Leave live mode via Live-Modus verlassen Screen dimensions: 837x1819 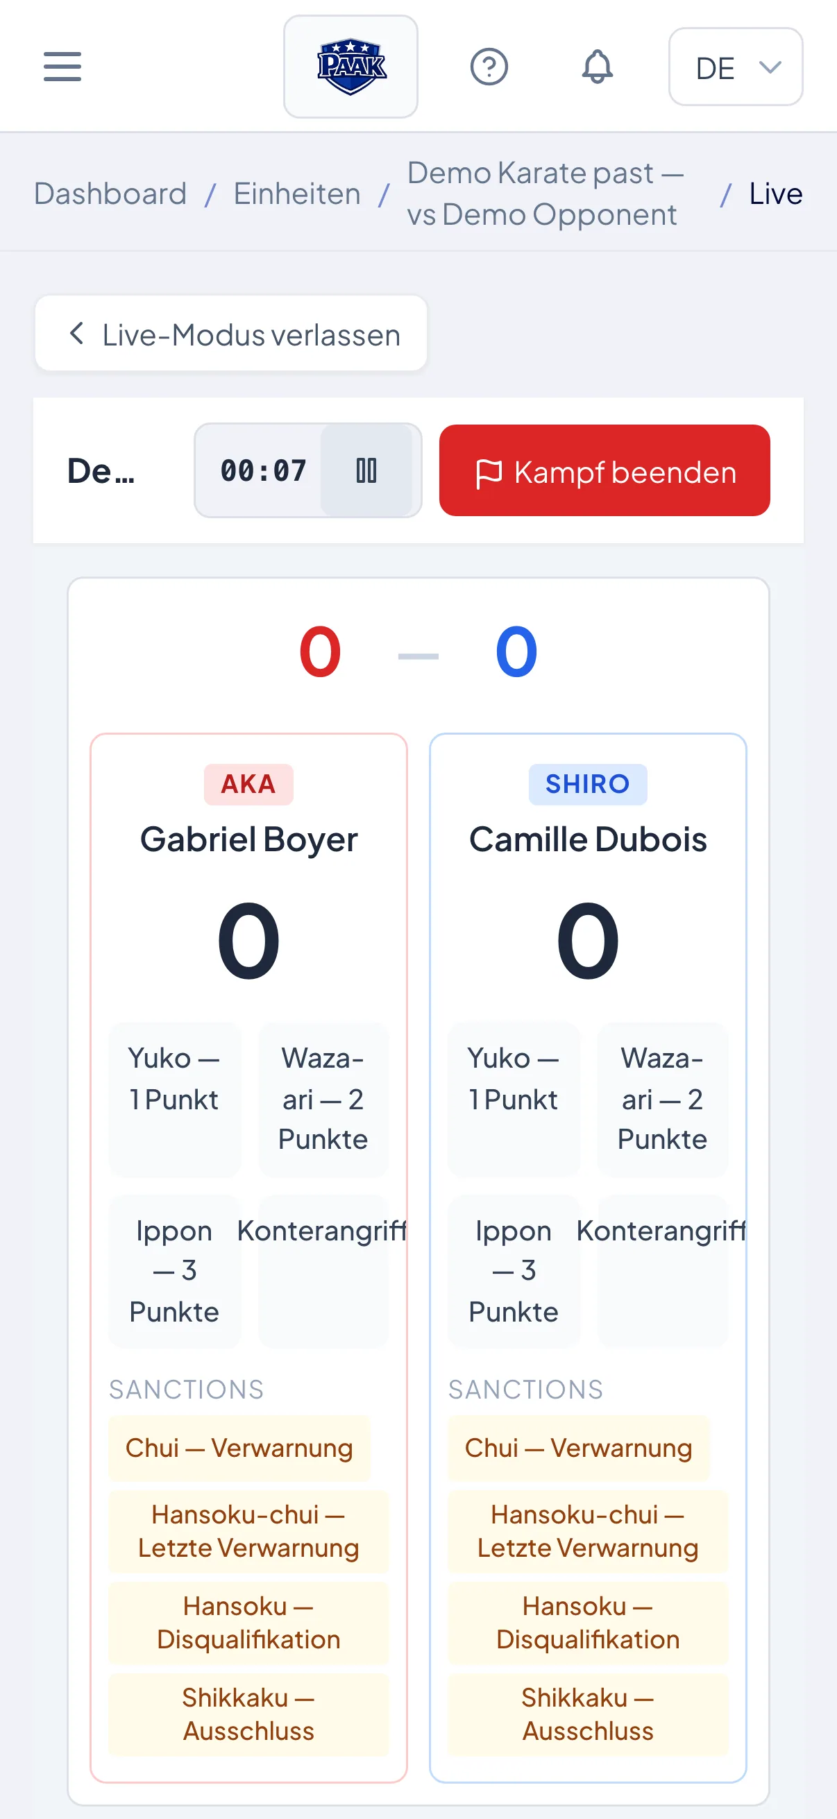231,333
